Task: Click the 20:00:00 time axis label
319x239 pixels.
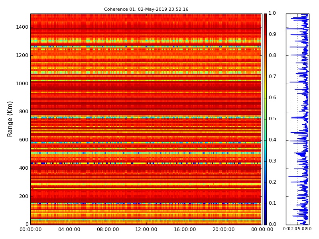Action: coord(224,229)
